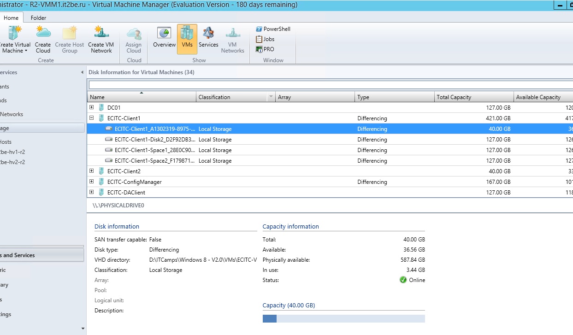Open the Classification column filter dropdown
This screenshot has width=573, height=335.
pos(271,97)
